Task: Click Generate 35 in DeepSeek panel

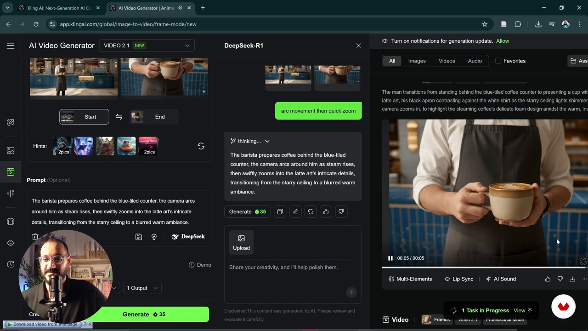Action: (248, 211)
